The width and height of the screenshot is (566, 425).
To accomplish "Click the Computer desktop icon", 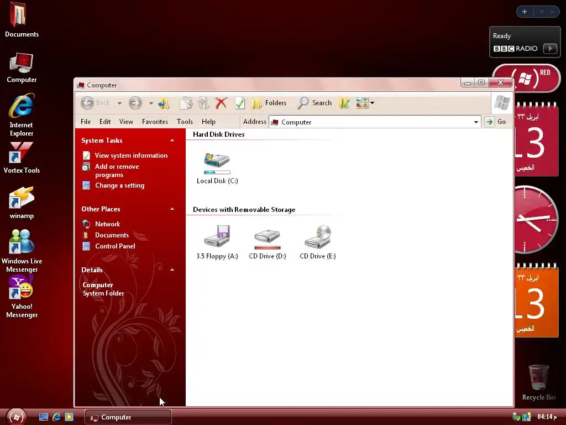I will coord(22,68).
